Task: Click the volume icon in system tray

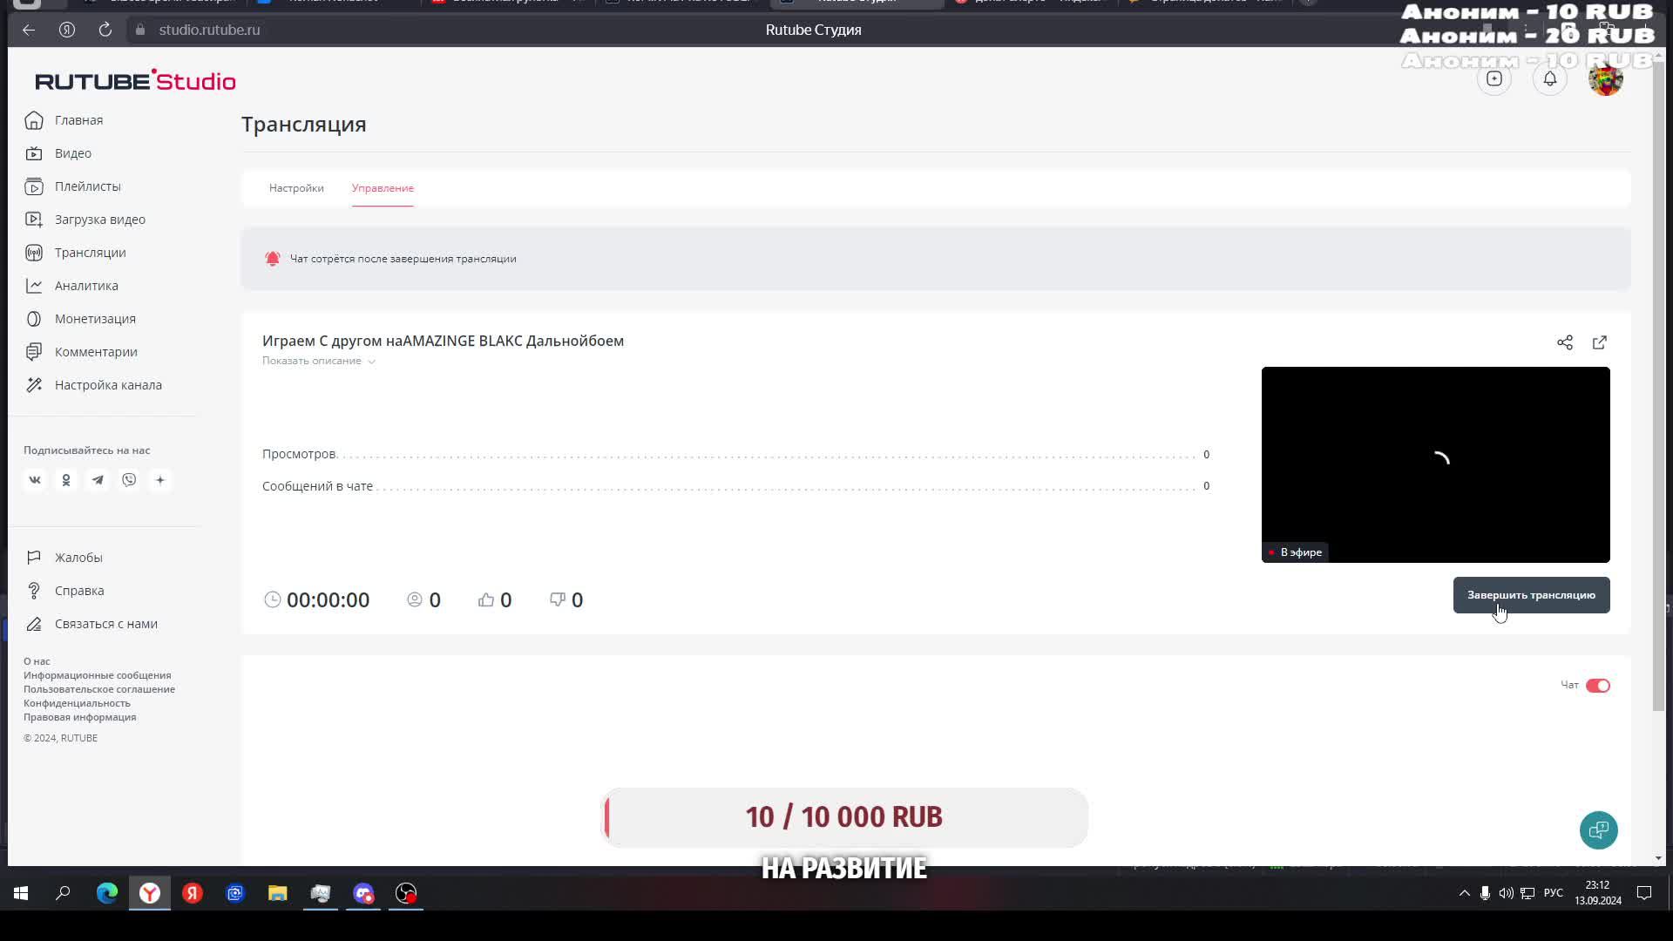Action: [1506, 893]
